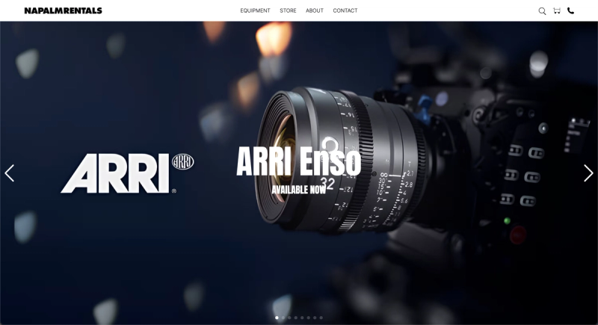Viewport: 598px width, 325px height.
Task: Select the fifth carousel dot
Action: pyautogui.click(x=302, y=318)
